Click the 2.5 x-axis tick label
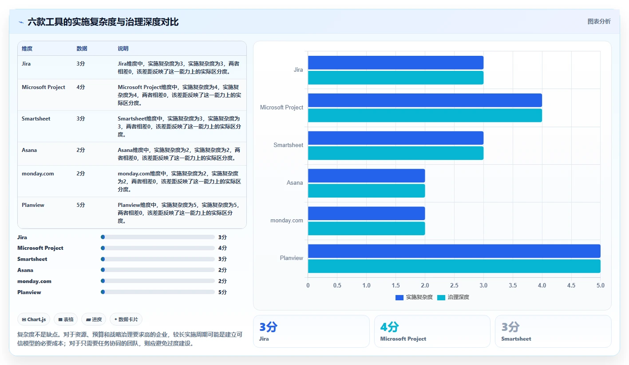 click(x=454, y=286)
